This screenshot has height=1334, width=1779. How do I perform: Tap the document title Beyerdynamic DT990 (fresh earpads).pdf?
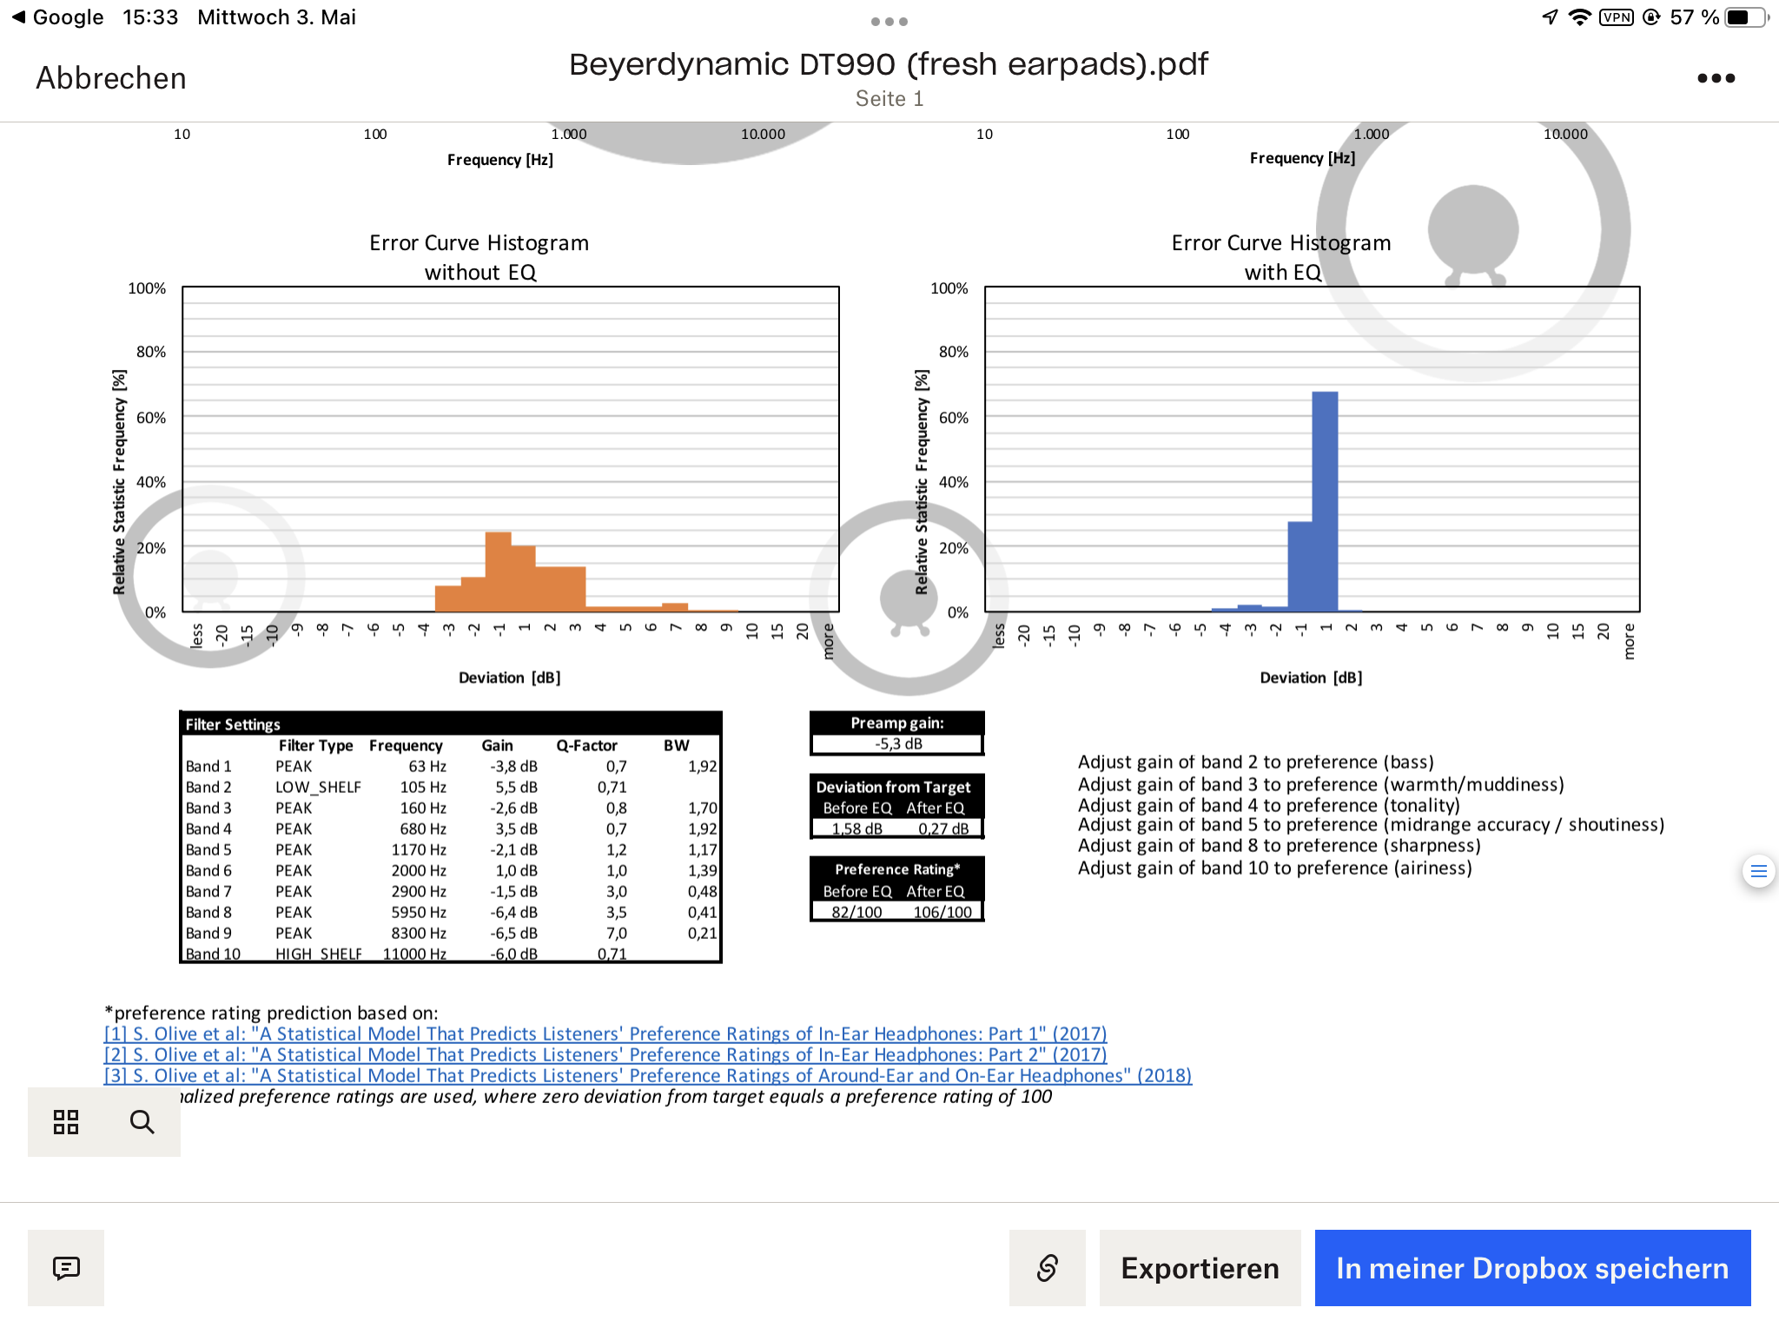[889, 64]
